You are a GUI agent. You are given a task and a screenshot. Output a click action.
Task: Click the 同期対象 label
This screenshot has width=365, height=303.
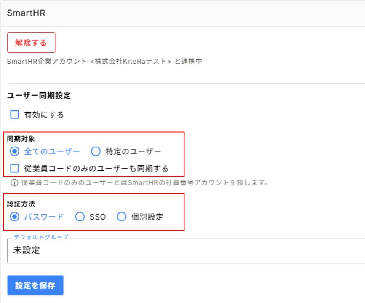tap(21, 139)
